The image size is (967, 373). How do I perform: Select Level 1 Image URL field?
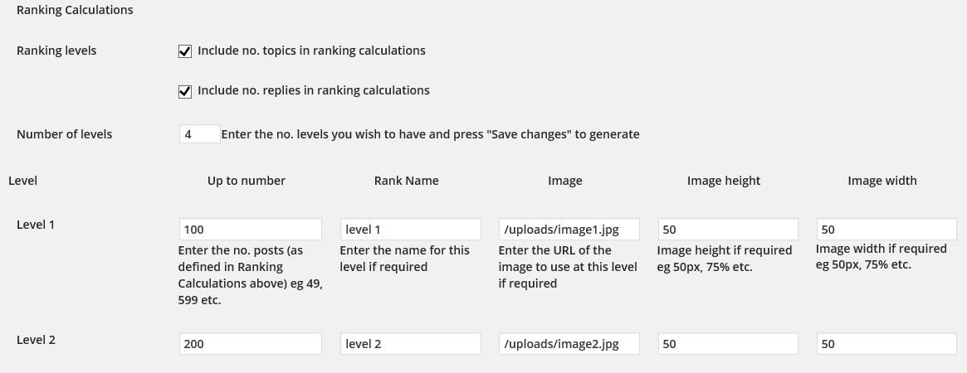click(x=569, y=230)
